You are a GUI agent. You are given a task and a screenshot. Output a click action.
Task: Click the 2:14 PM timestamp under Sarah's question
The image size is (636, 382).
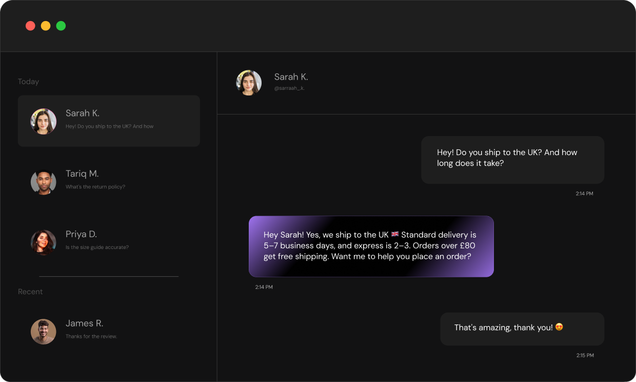584,194
